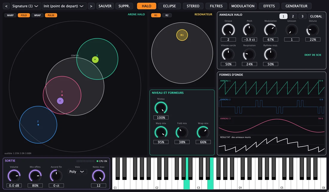Switch to the STEREO tab
Image resolution: width=329 pixels, height=192 pixels.
click(x=193, y=6)
